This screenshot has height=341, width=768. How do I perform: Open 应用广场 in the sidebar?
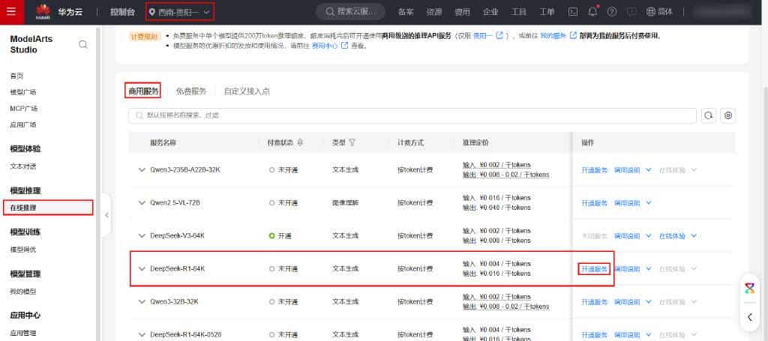pyautogui.click(x=23, y=124)
